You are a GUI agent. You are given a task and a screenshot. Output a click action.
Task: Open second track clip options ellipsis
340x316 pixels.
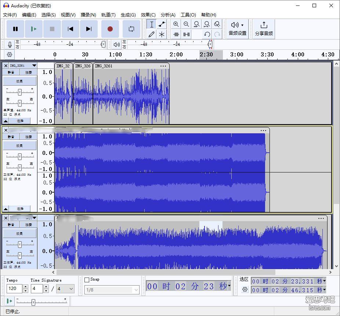click(263, 131)
